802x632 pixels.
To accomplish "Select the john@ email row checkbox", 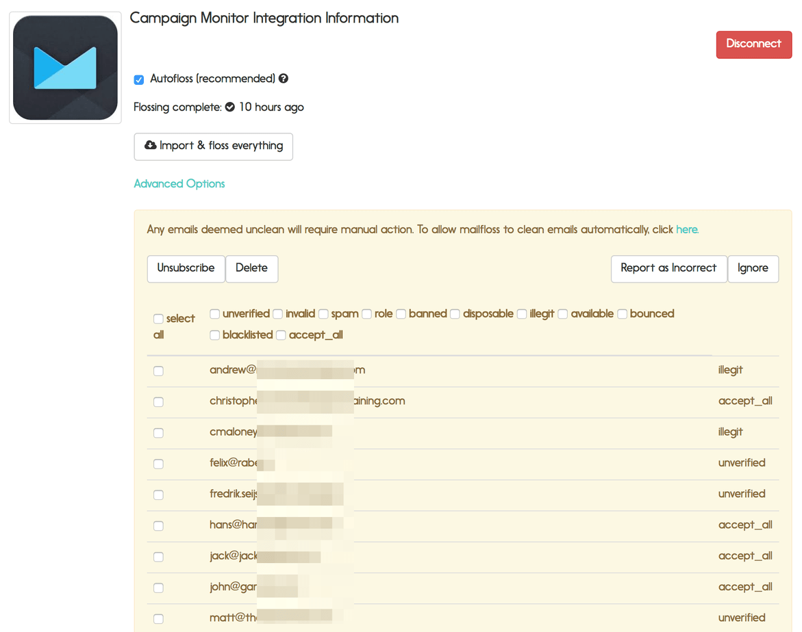I will 159,588.
